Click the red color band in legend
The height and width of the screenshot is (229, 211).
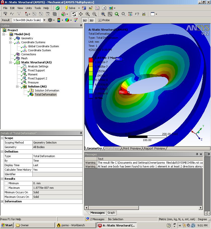[90, 60]
